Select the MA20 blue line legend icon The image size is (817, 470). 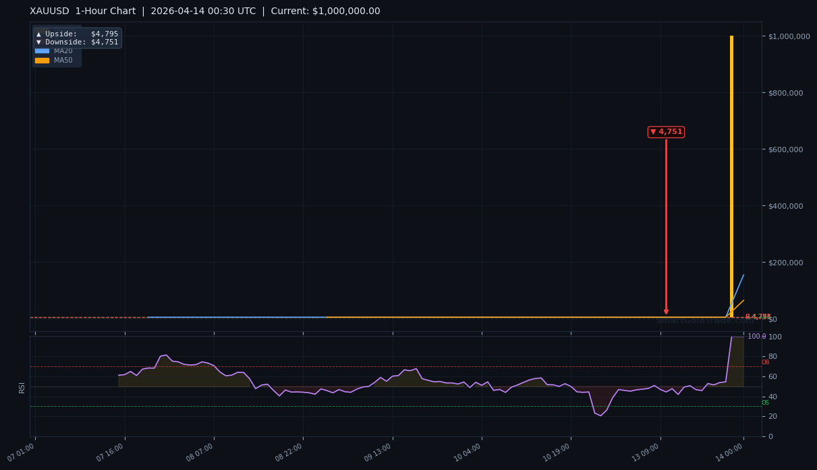(x=42, y=51)
